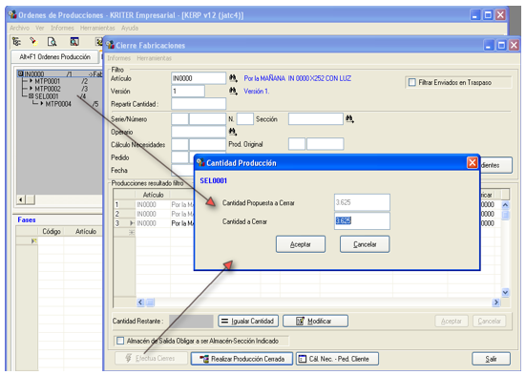Maximize the Cierre Fabricaciones window
The image size is (526, 375).
(501, 45)
